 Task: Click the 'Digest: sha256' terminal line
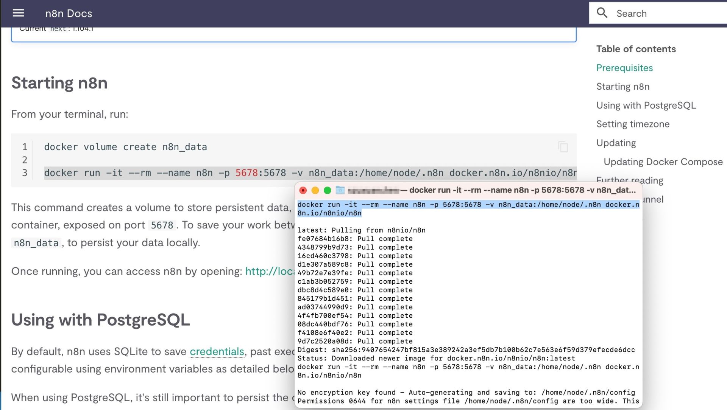coord(466,350)
